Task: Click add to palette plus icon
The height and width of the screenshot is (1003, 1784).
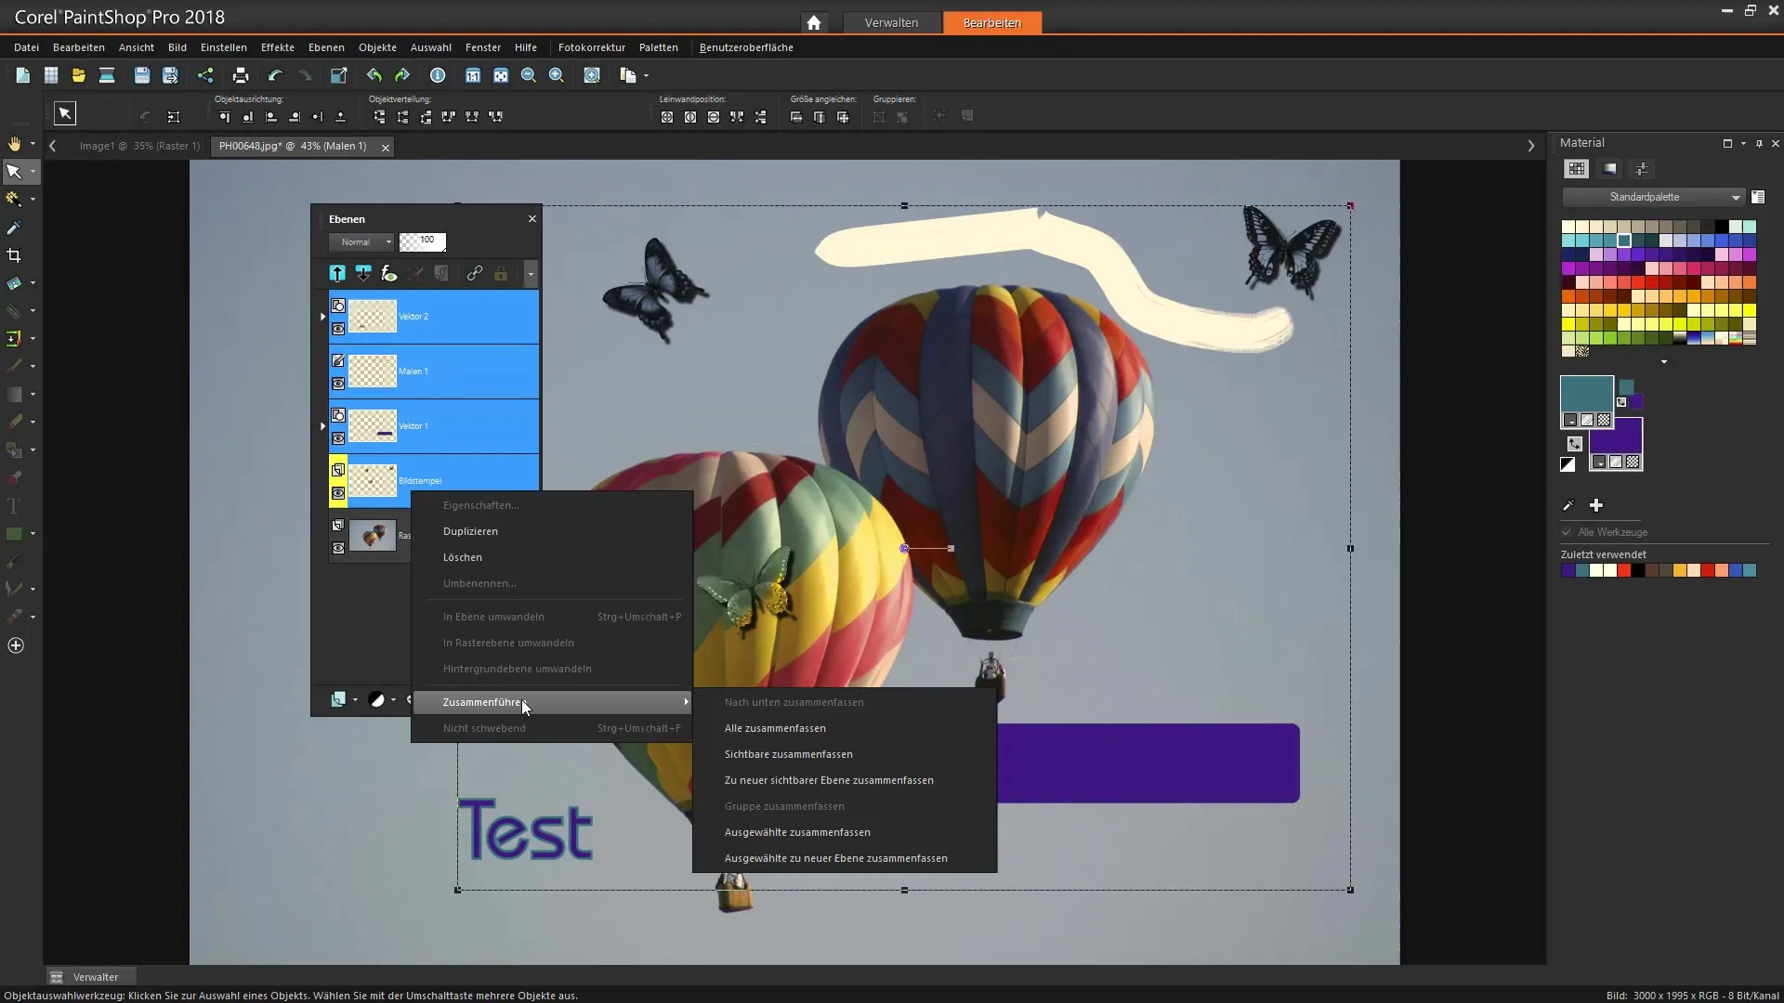Action: click(1596, 505)
